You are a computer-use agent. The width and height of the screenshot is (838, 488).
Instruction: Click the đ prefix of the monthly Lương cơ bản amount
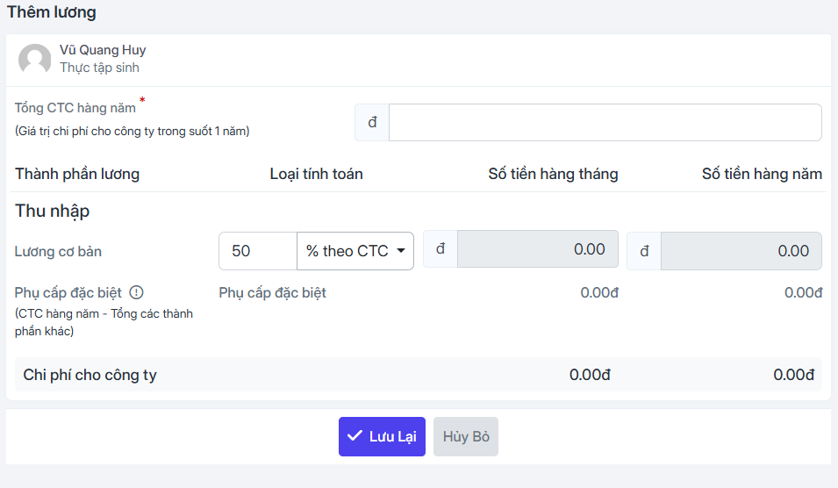pyautogui.click(x=440, y=249)
